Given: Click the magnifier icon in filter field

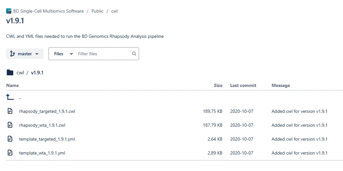Looking at the screenshot, I should 134,54.
